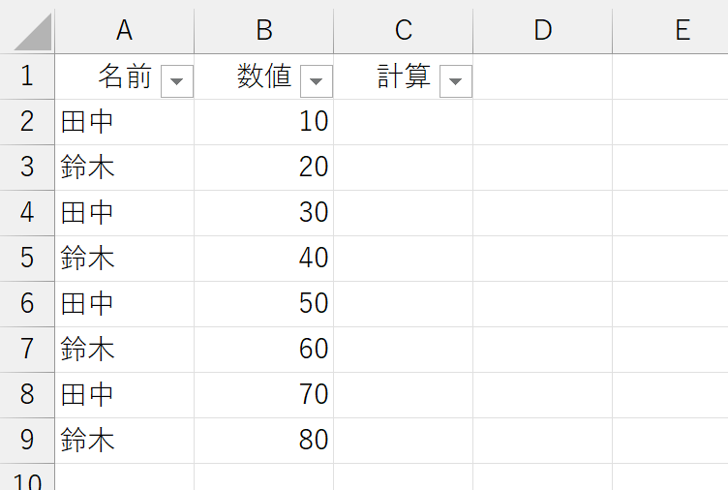Viewport: 728px width, 490px height.
Task: Open the 名前 filter dropdown
Action: 177,81
